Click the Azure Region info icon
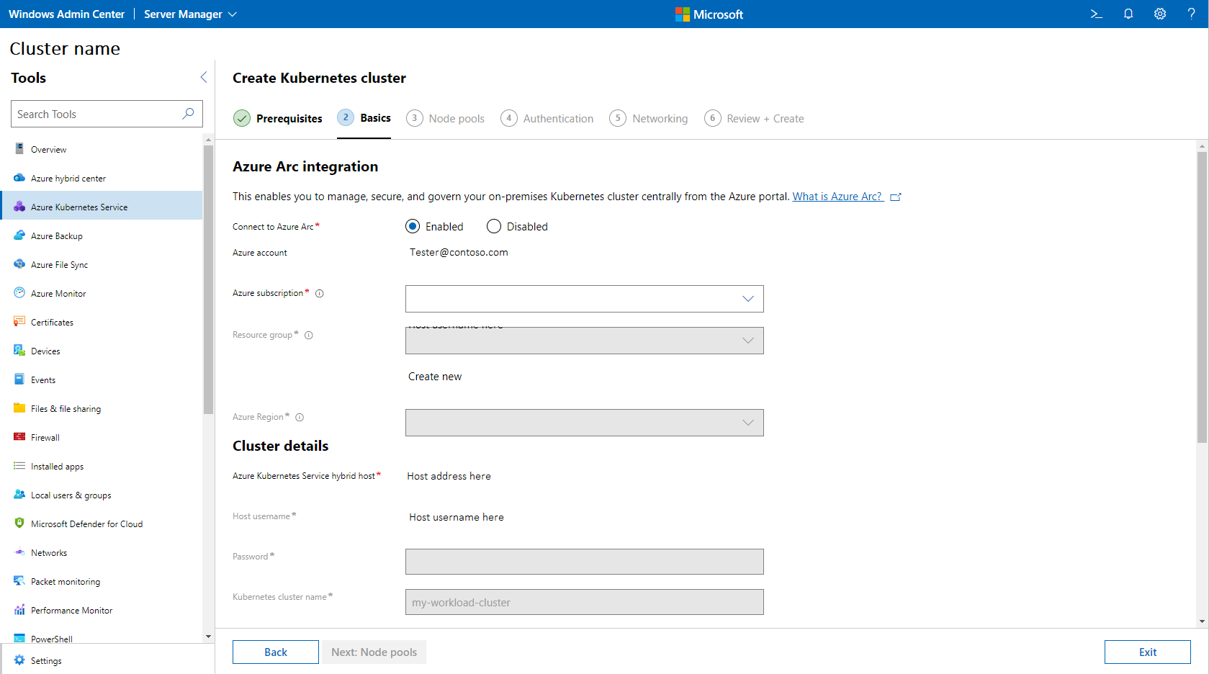The image size is (1209, 674). coord(300,417)
